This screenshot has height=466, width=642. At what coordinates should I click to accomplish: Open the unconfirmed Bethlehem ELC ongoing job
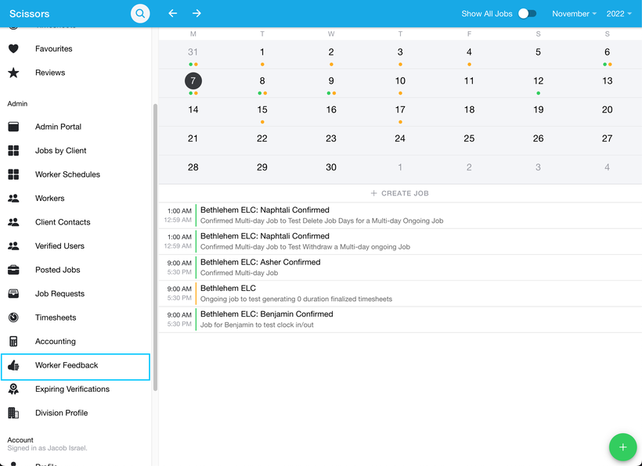click(x=400, y=293)
